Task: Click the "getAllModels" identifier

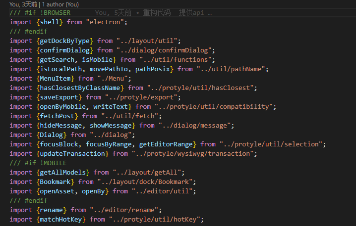Action: tap(63, 173)
